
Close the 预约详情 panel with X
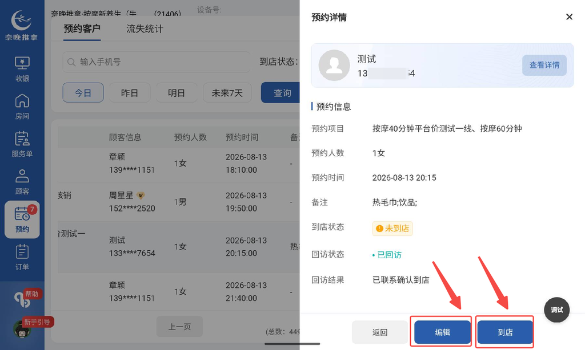[x=569, y=17]
